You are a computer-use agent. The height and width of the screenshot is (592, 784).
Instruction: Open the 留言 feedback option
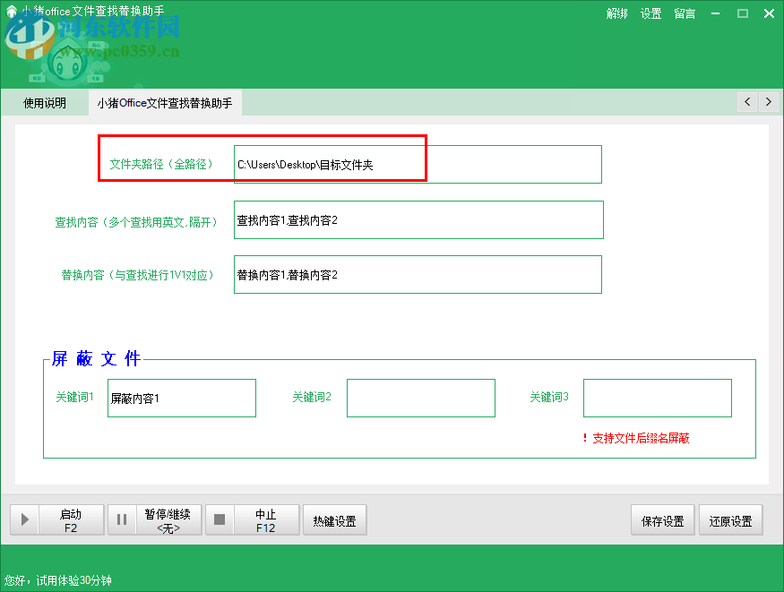684,13
